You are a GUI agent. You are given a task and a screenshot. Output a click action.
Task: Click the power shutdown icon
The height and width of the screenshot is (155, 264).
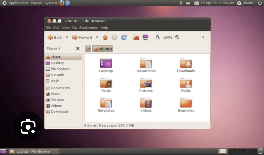click(x=260, y=3)
